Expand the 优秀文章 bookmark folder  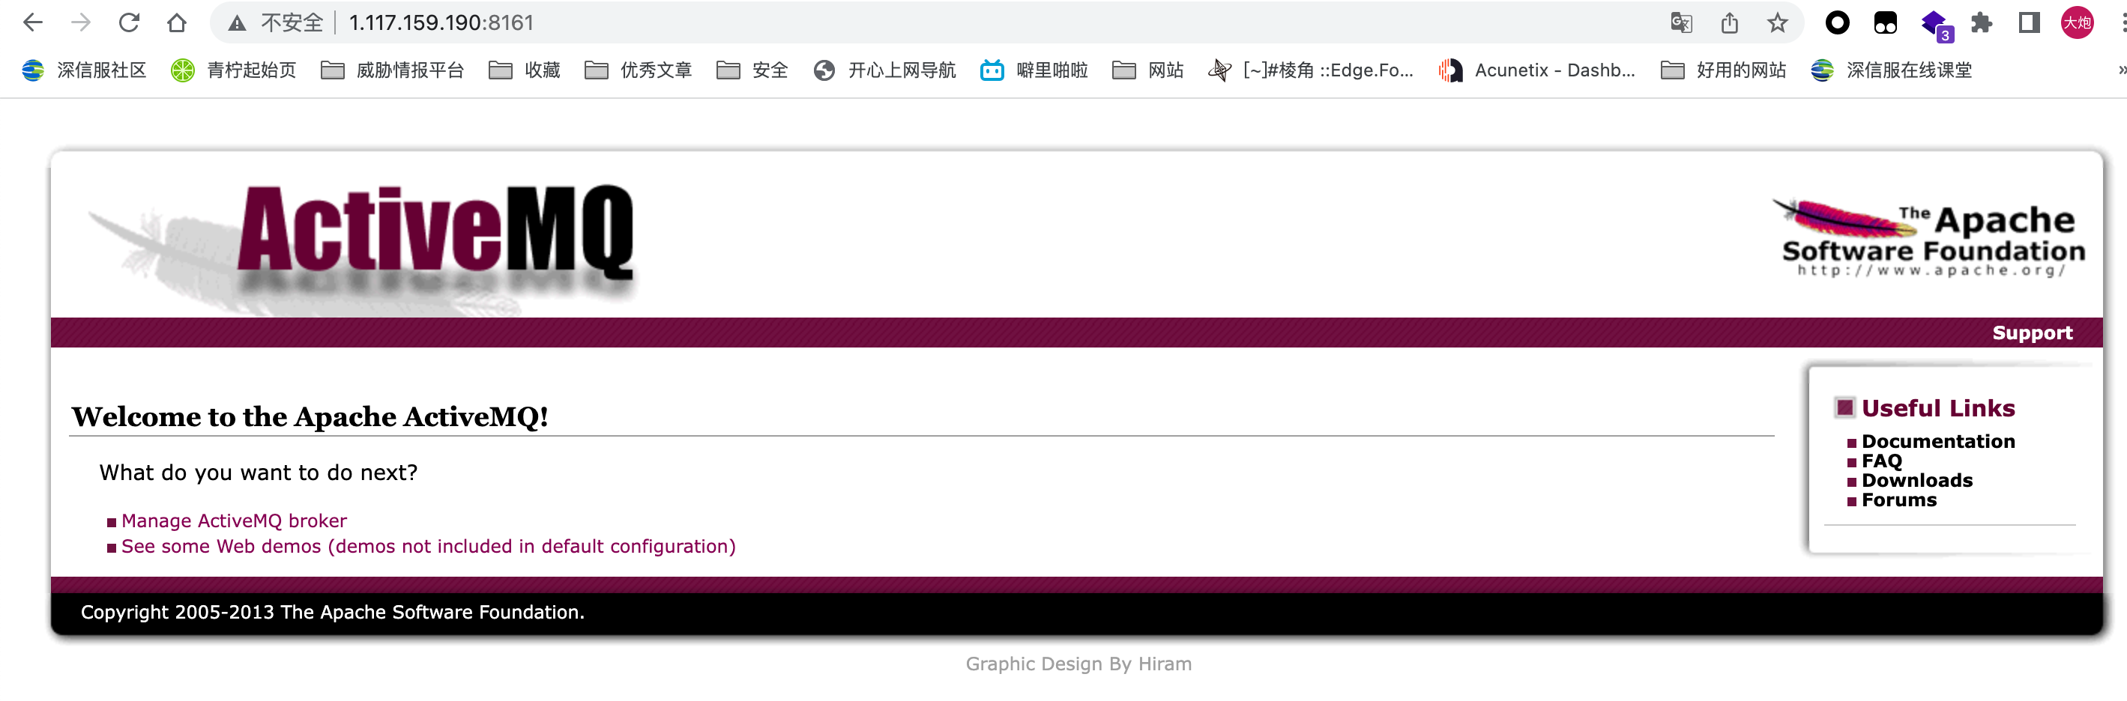coord(639,70)
